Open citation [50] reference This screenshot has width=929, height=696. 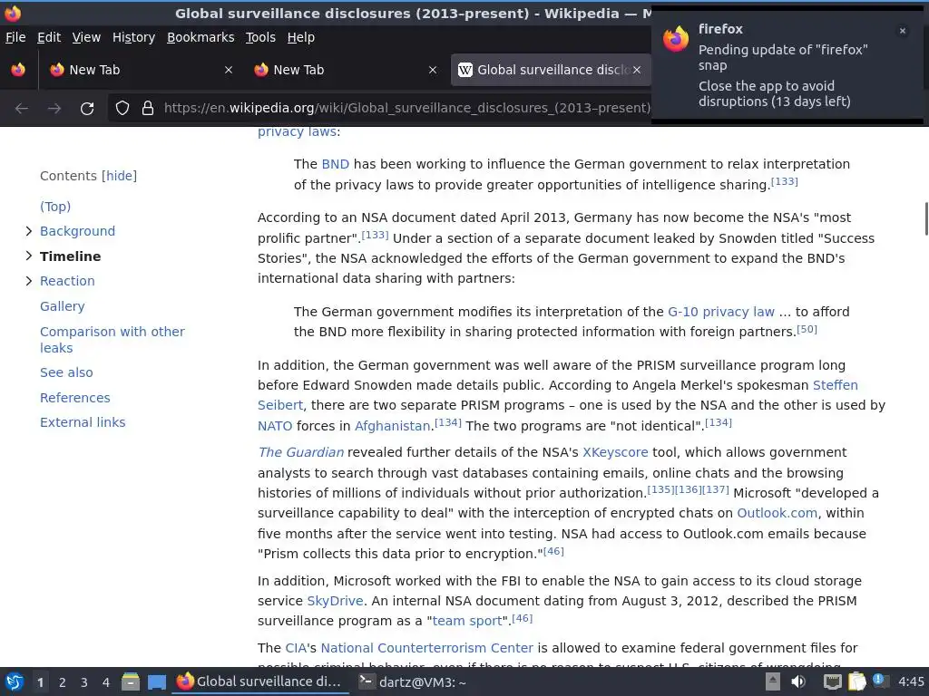pyautogui.click(x=807, y=329)
